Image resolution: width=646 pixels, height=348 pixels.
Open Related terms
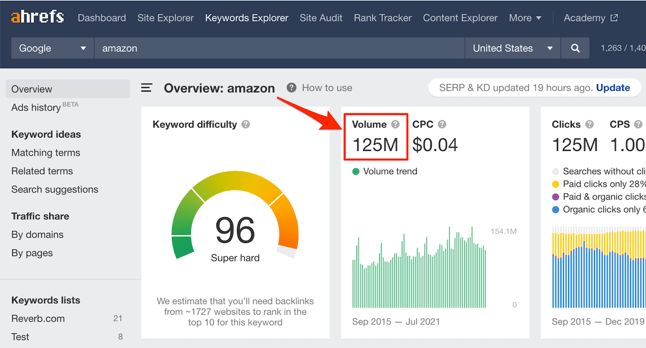click(42, 171)
